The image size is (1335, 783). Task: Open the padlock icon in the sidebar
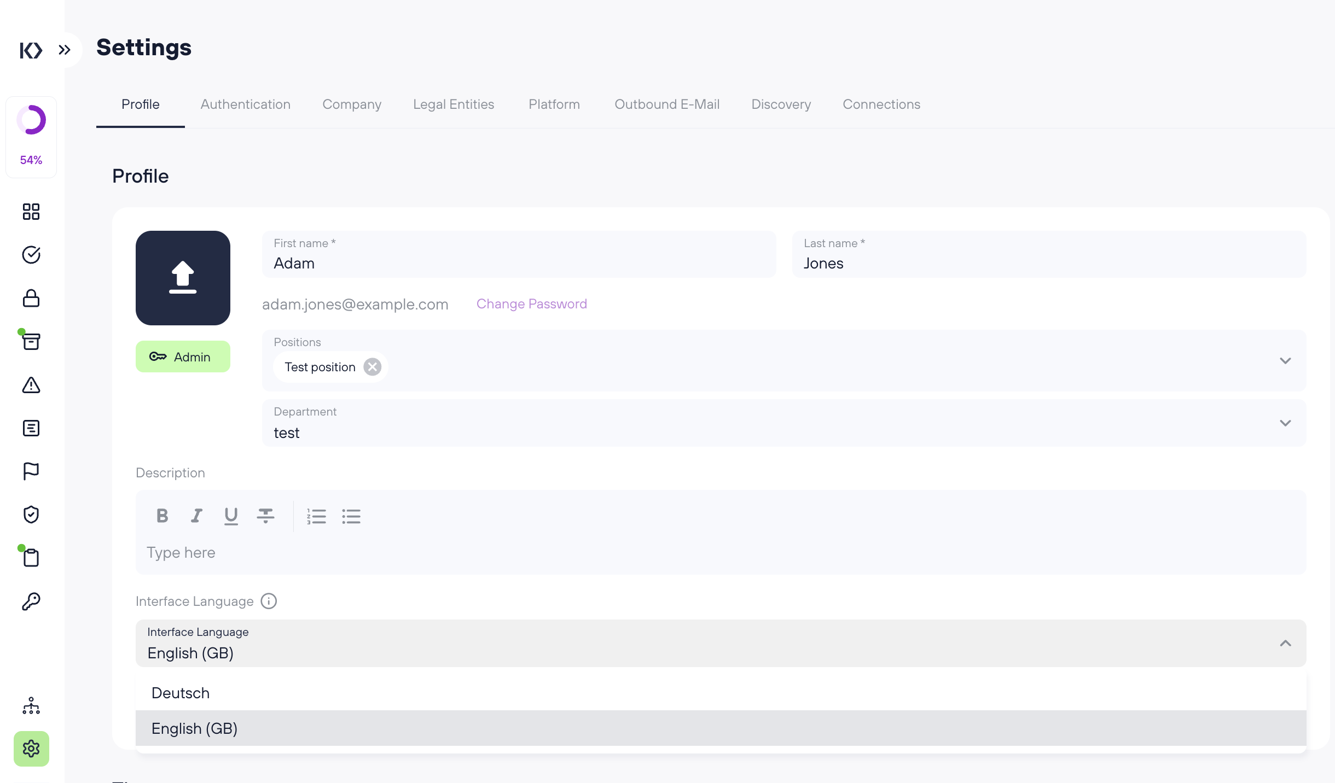(31, 298)
